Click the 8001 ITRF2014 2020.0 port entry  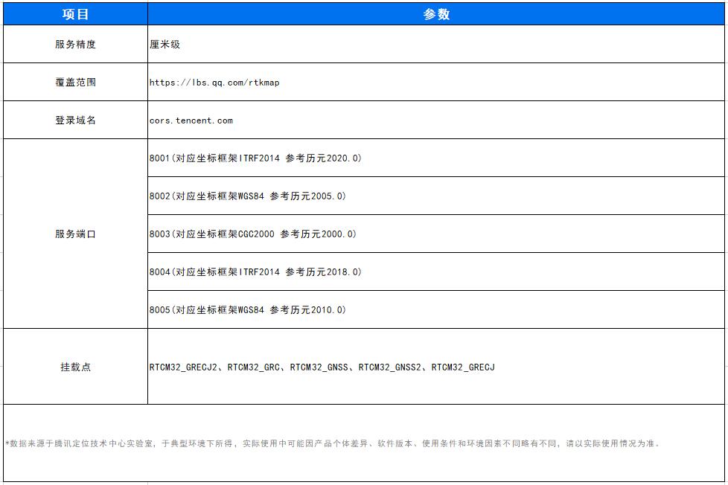coord(255,158)
